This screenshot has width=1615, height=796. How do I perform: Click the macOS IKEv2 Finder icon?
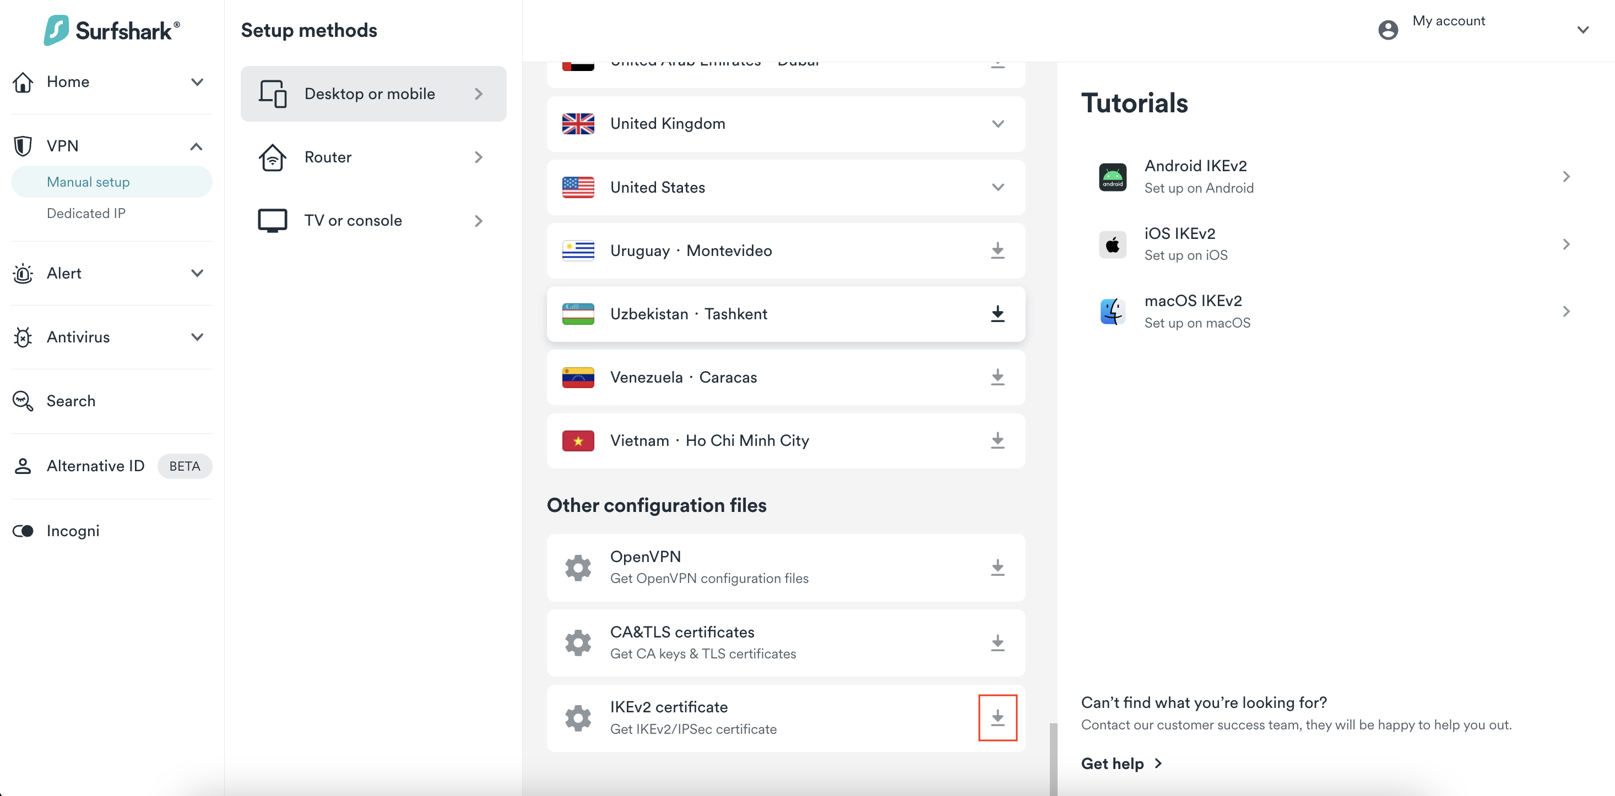[x=1112, y=312]
